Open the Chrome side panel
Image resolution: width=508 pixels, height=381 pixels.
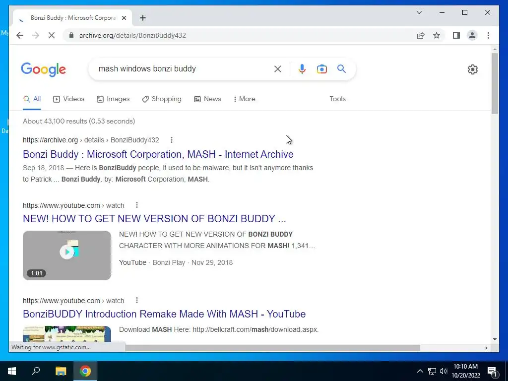pos(456,35)
